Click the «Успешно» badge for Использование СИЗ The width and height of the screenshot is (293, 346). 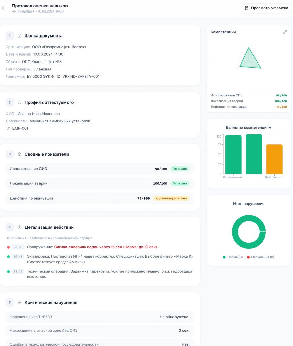(180, 169)
